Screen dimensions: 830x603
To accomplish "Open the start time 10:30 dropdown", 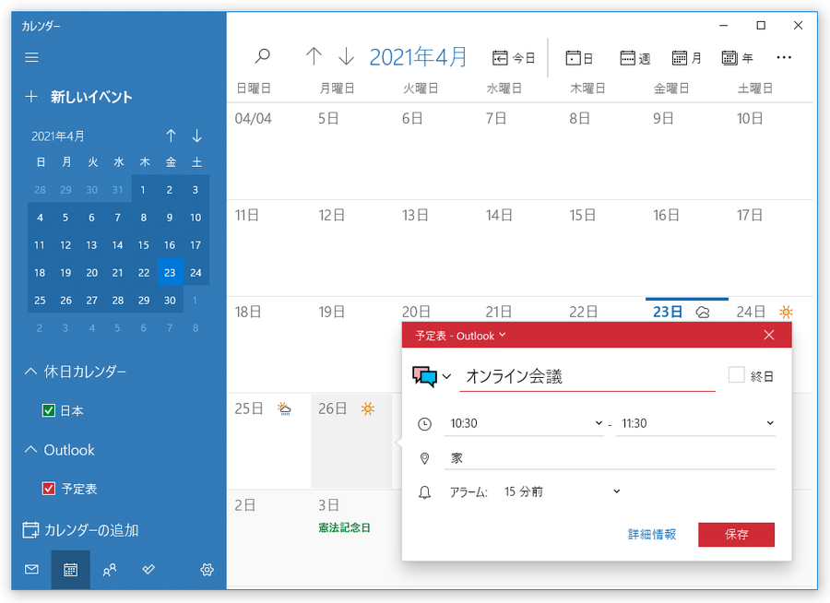I will [524, 423].
